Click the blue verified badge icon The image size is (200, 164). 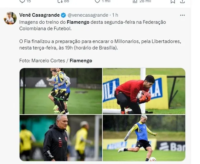click(63, 15)
